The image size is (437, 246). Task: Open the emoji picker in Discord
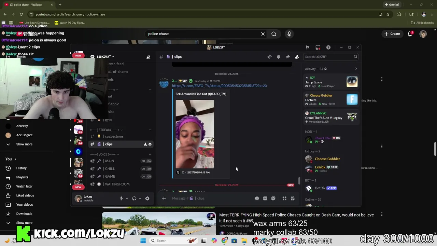(x=257, y=199)
